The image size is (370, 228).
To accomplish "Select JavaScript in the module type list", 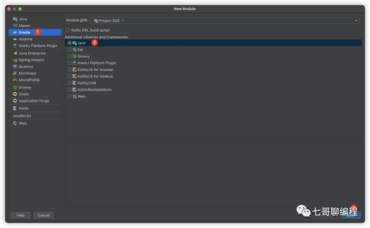I will point(22,116).
